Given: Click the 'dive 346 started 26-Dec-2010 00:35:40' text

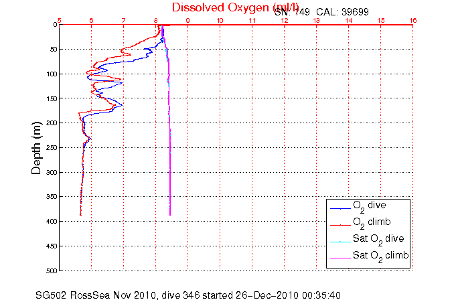Looking at the screenshot, I should (x=251, y=295).
